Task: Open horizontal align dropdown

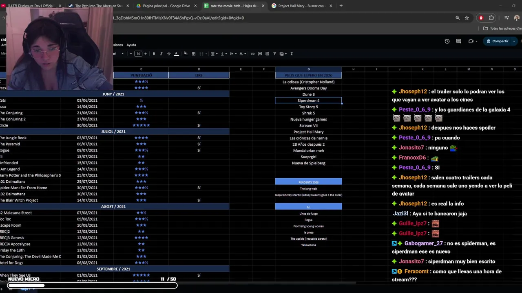Action: point(213,54)
